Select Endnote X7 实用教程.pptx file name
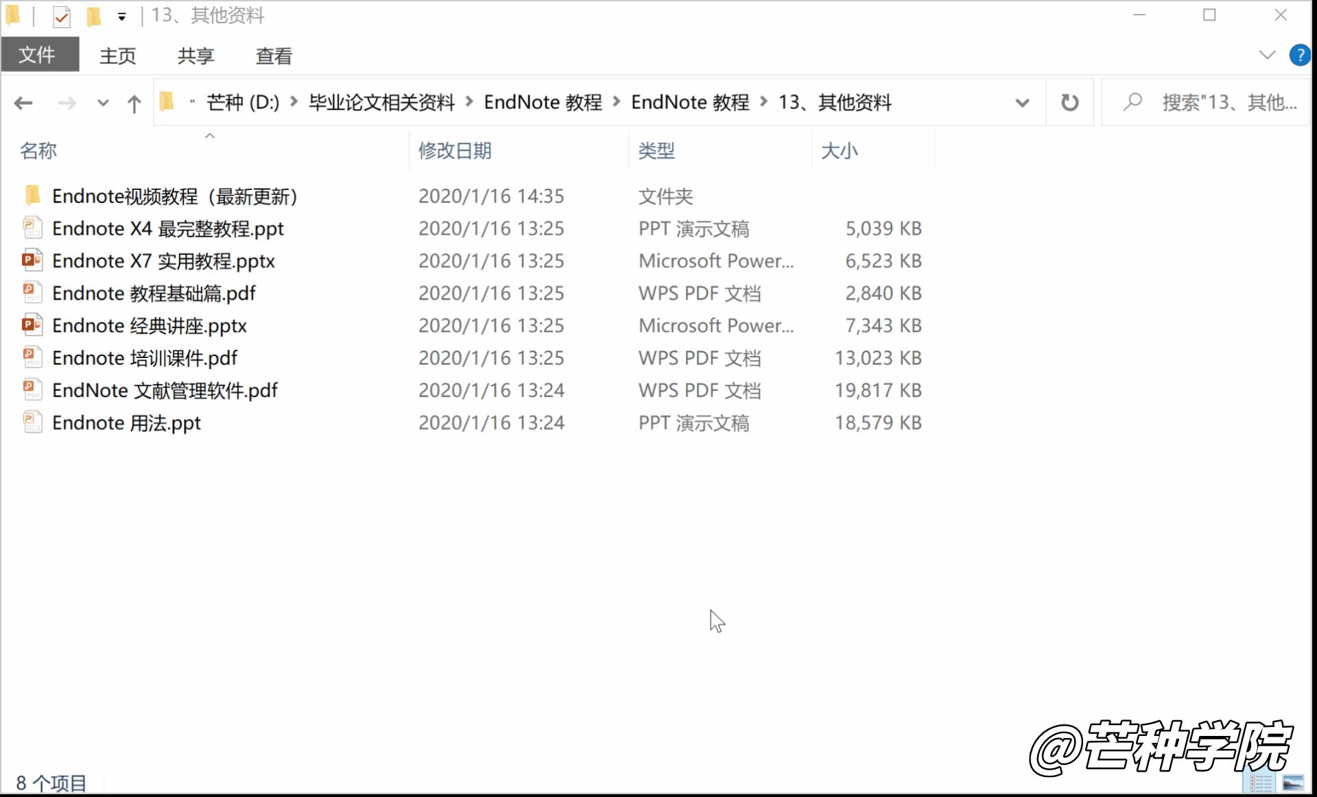Screen dimensions: 1317x797 tap(163, 261)
